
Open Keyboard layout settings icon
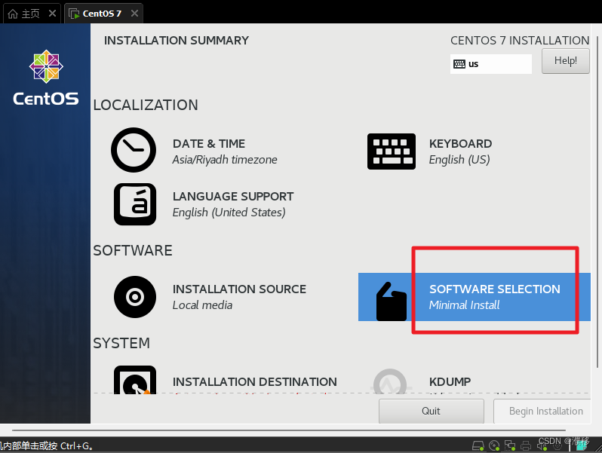[392, 152]
